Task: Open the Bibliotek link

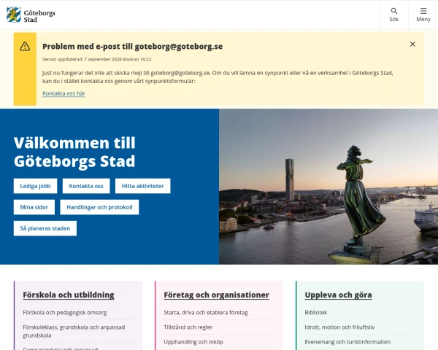Action: (x=316, y=313)
